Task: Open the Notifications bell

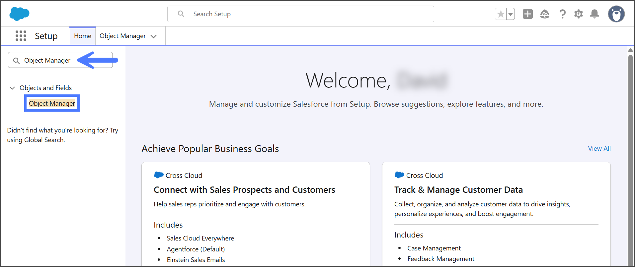Action: (x=594, y=14)
